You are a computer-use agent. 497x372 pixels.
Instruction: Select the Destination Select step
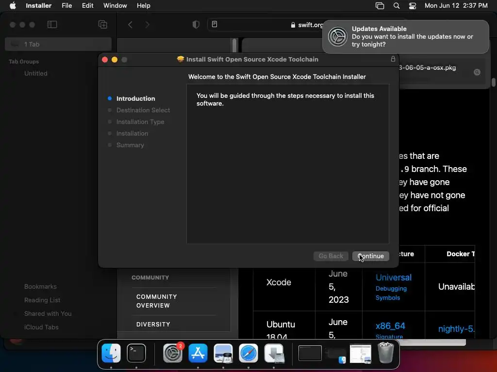click(x=143, y=110)
